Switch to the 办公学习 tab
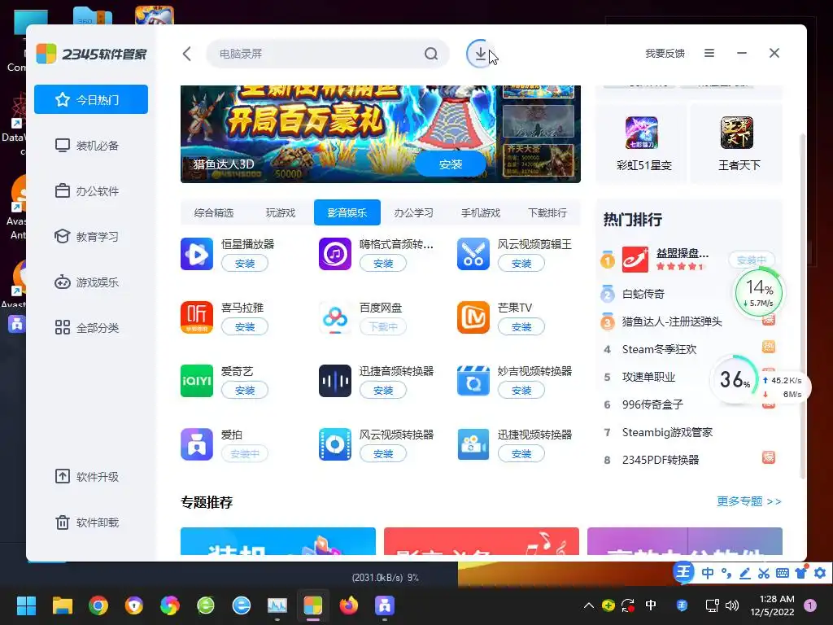833x625 pixels. point(414,212)
